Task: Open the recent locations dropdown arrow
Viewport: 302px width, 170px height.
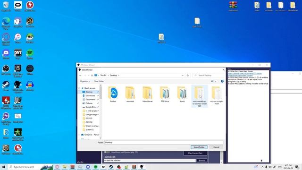Action: (x=88, y=76)
